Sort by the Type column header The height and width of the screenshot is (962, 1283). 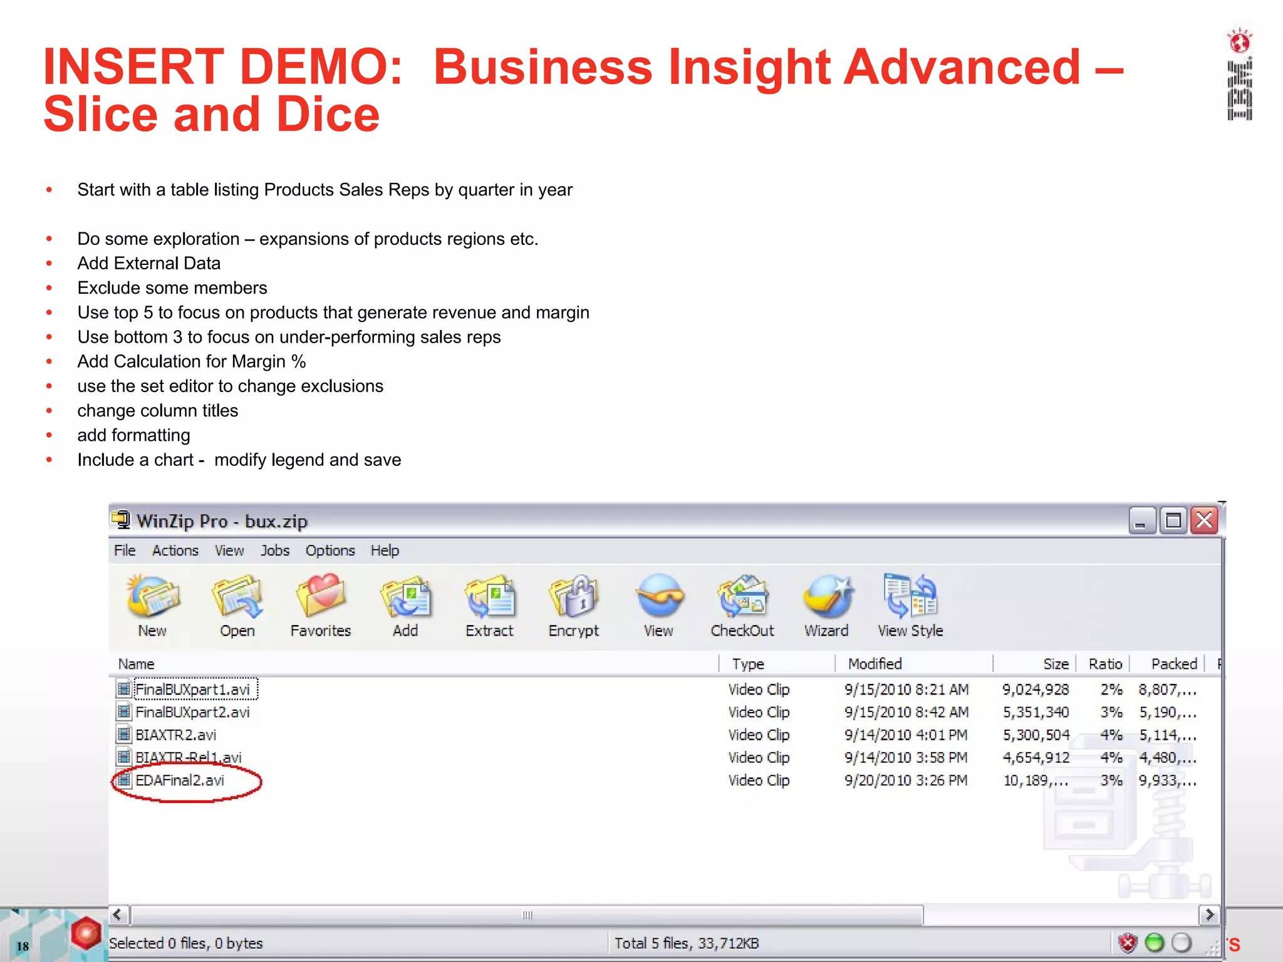tap(777, 664)
